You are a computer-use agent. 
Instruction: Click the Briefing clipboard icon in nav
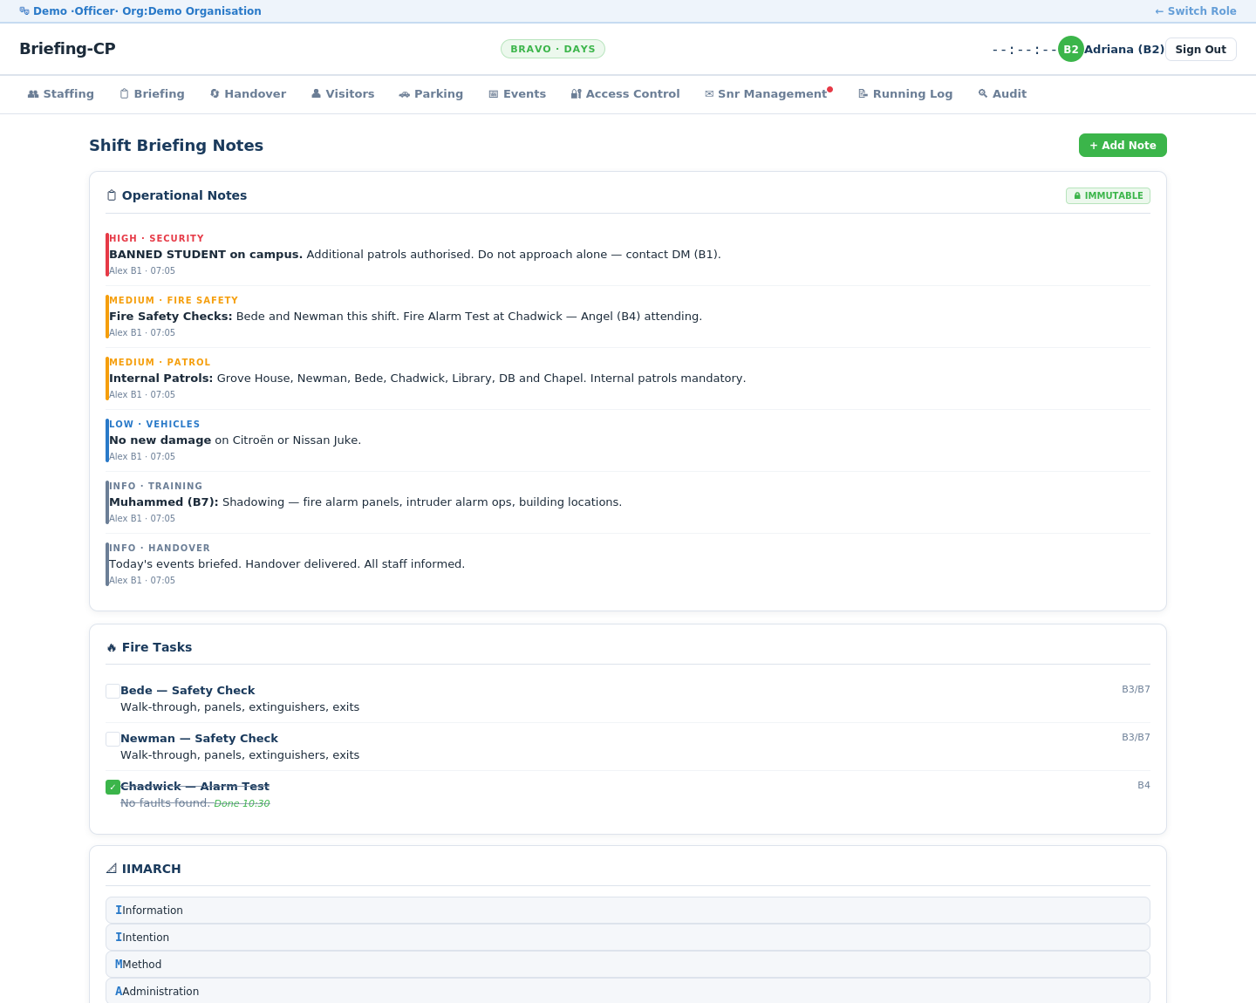125,94
